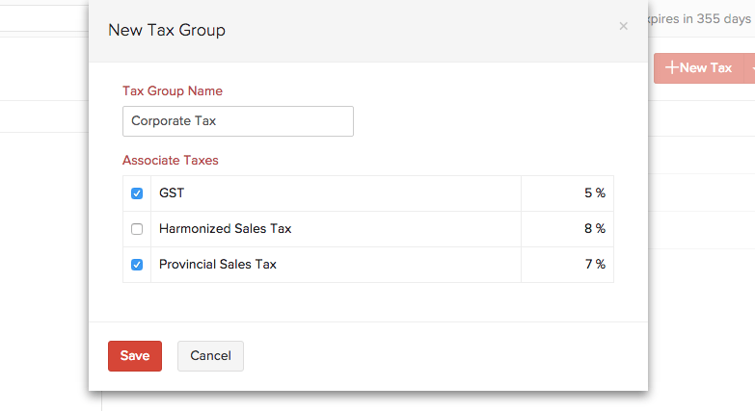Click the 'expires in 355 days' notice
755x411 pixels.
[x=702, y=19]
